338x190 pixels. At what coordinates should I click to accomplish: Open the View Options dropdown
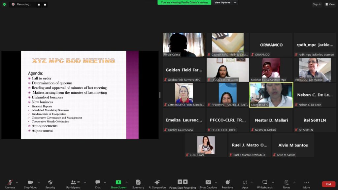coord(225,3)
